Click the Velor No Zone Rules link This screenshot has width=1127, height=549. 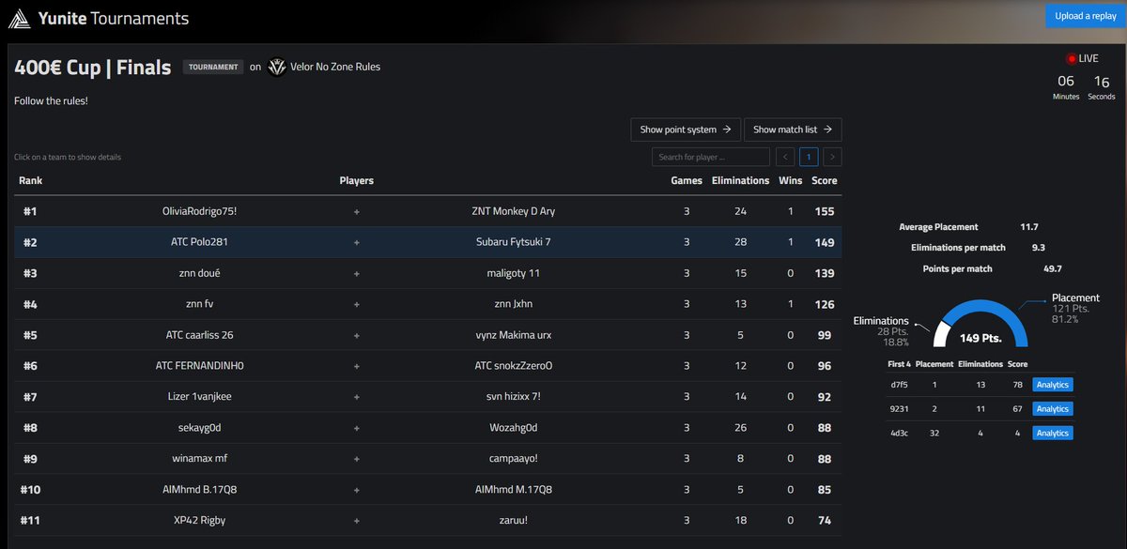tap(335, 67)
